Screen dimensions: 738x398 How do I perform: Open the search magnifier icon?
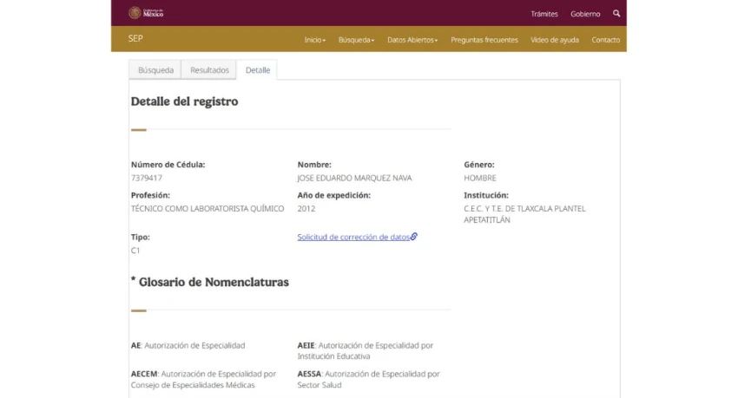[x=616, y=14]
